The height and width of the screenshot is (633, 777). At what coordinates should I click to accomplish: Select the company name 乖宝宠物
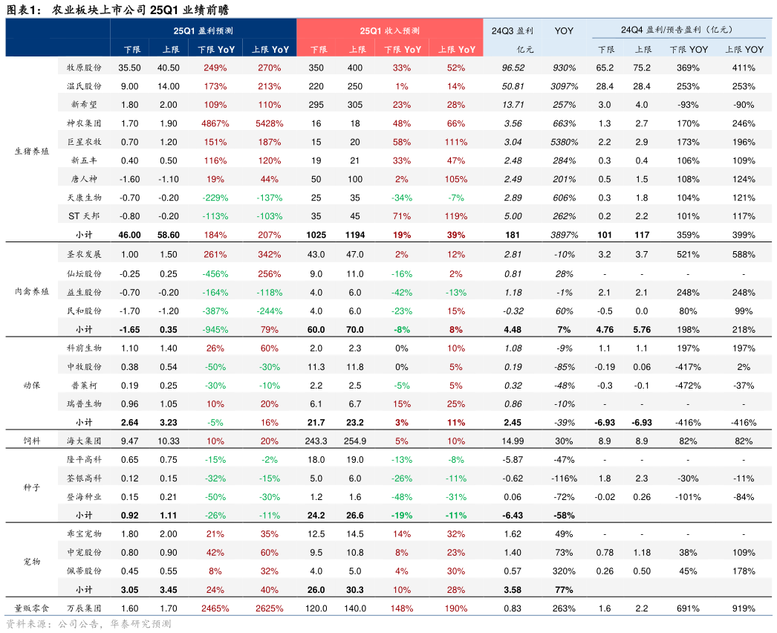[84, 534]
